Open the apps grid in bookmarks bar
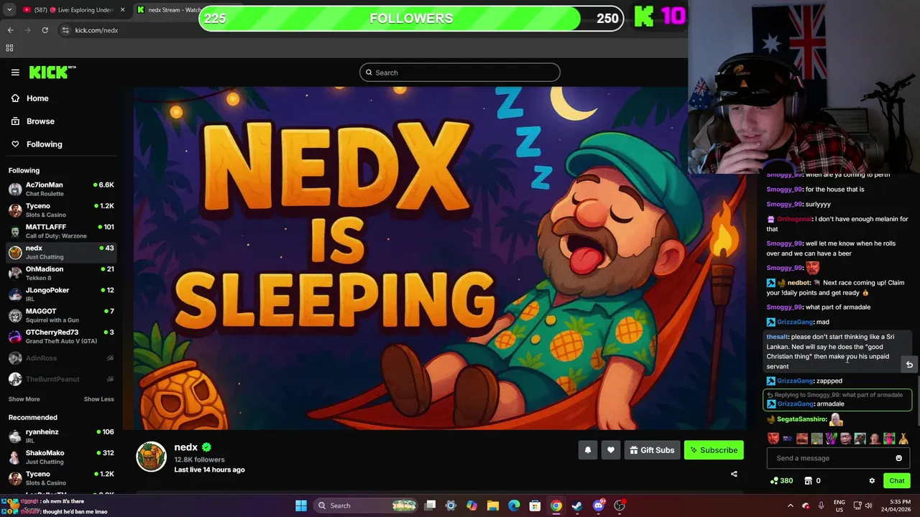 pos(9,48)
